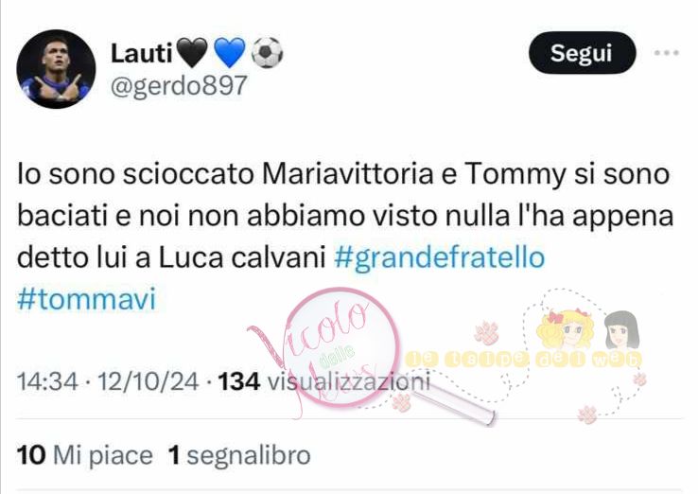Click the soccer ball emoji in name
This screenshot has width=698, height=494.
tap(267, 53)
